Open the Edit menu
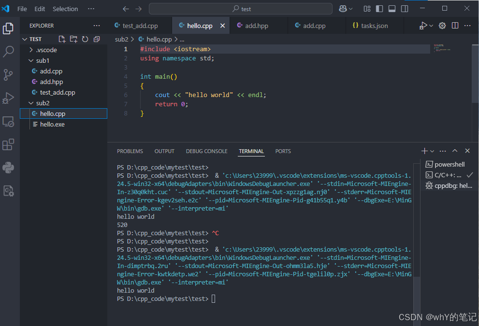Screen dimensions: 479x326 click(40, 9)
